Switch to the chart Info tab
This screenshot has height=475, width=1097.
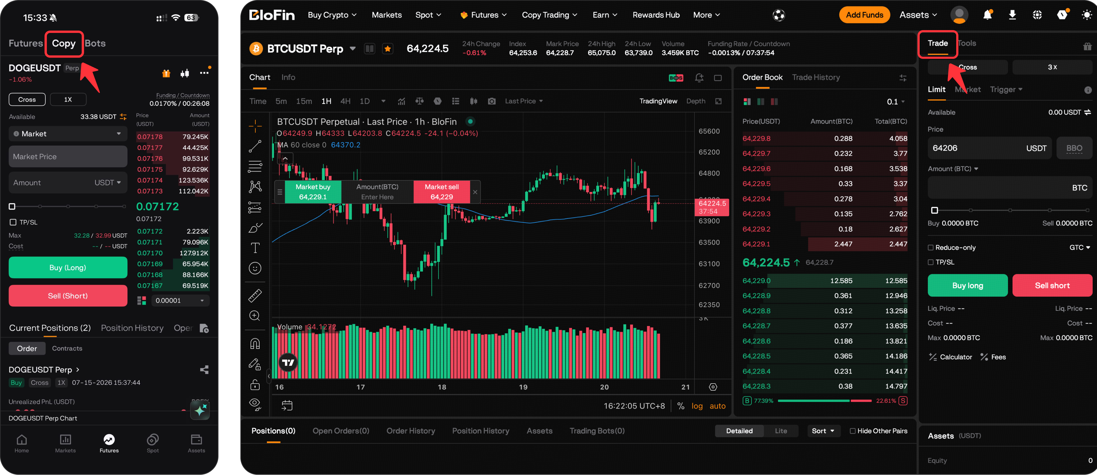pyautogui.click(x=288, y=77)
